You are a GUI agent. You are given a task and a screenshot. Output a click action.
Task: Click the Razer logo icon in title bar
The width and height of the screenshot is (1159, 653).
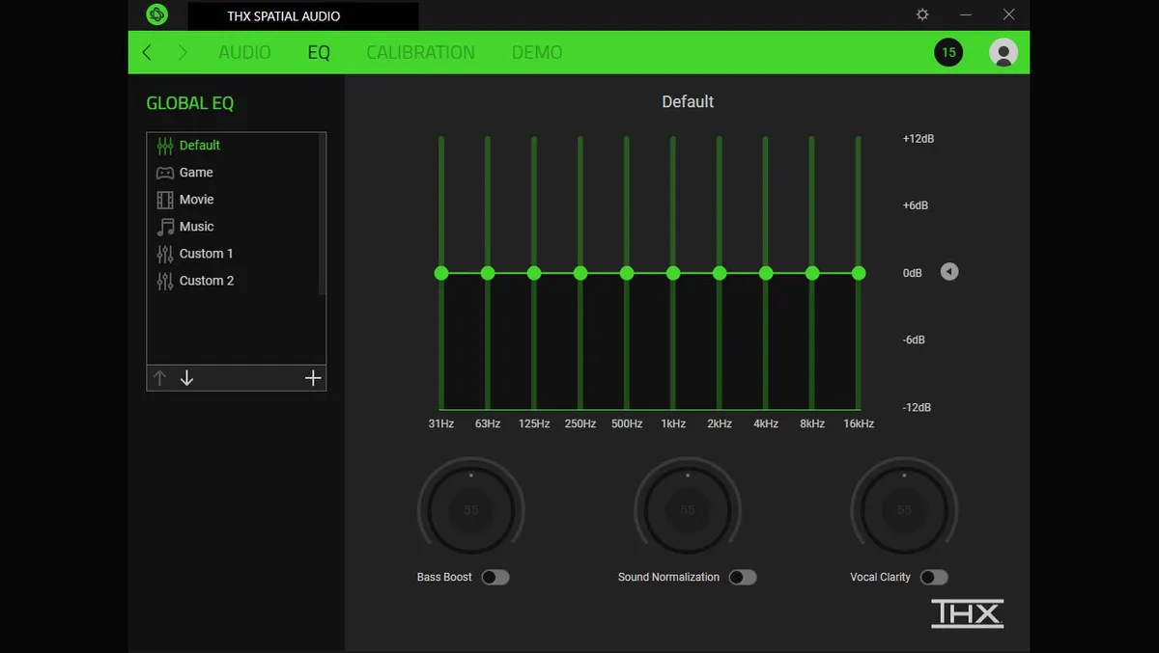156,14
